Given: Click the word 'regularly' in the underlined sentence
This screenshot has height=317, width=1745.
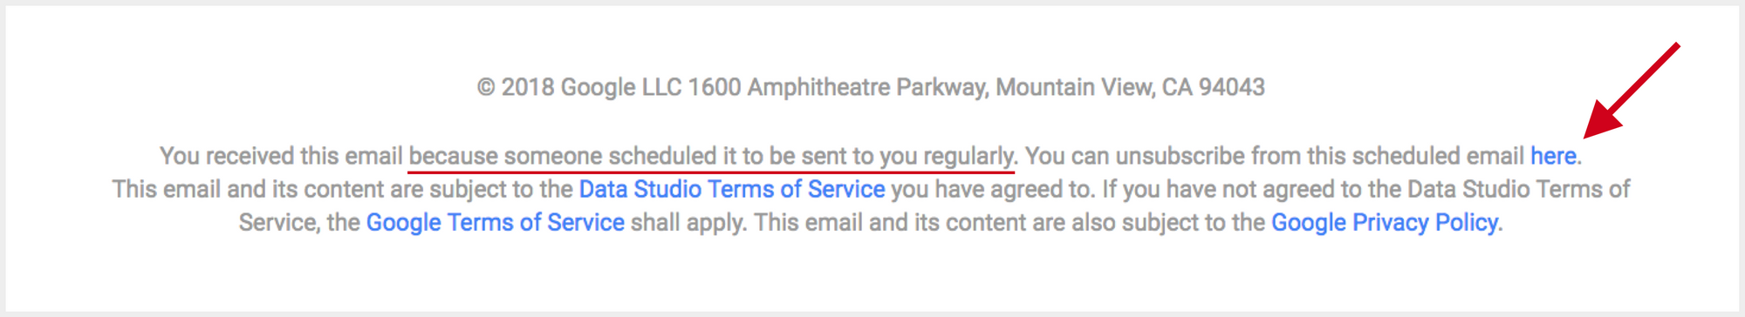Looking at the screenshot, I should pos(968,156).
